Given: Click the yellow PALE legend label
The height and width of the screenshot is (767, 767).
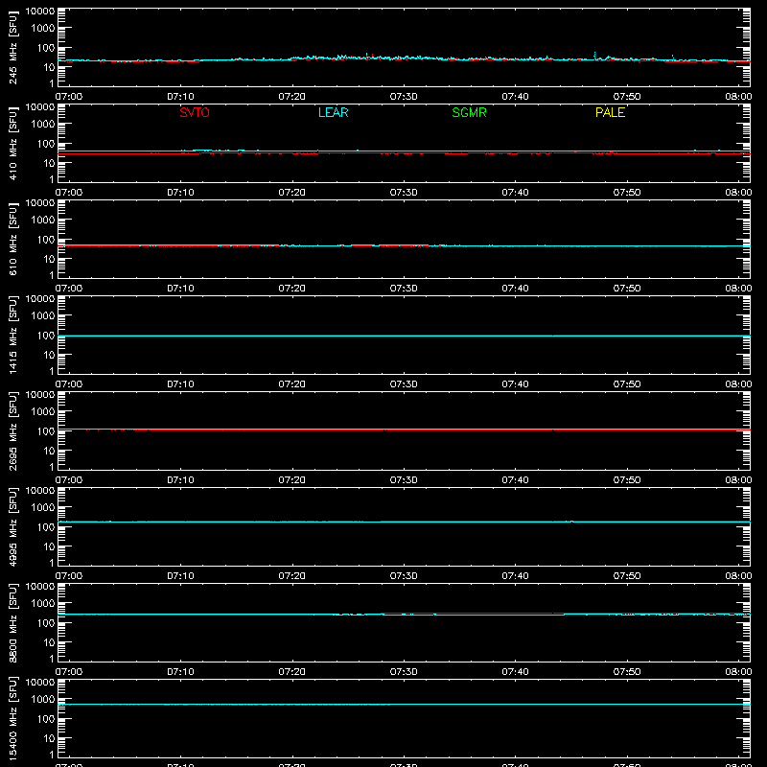Looking at the screenshot, I should (x=610, y=112).
